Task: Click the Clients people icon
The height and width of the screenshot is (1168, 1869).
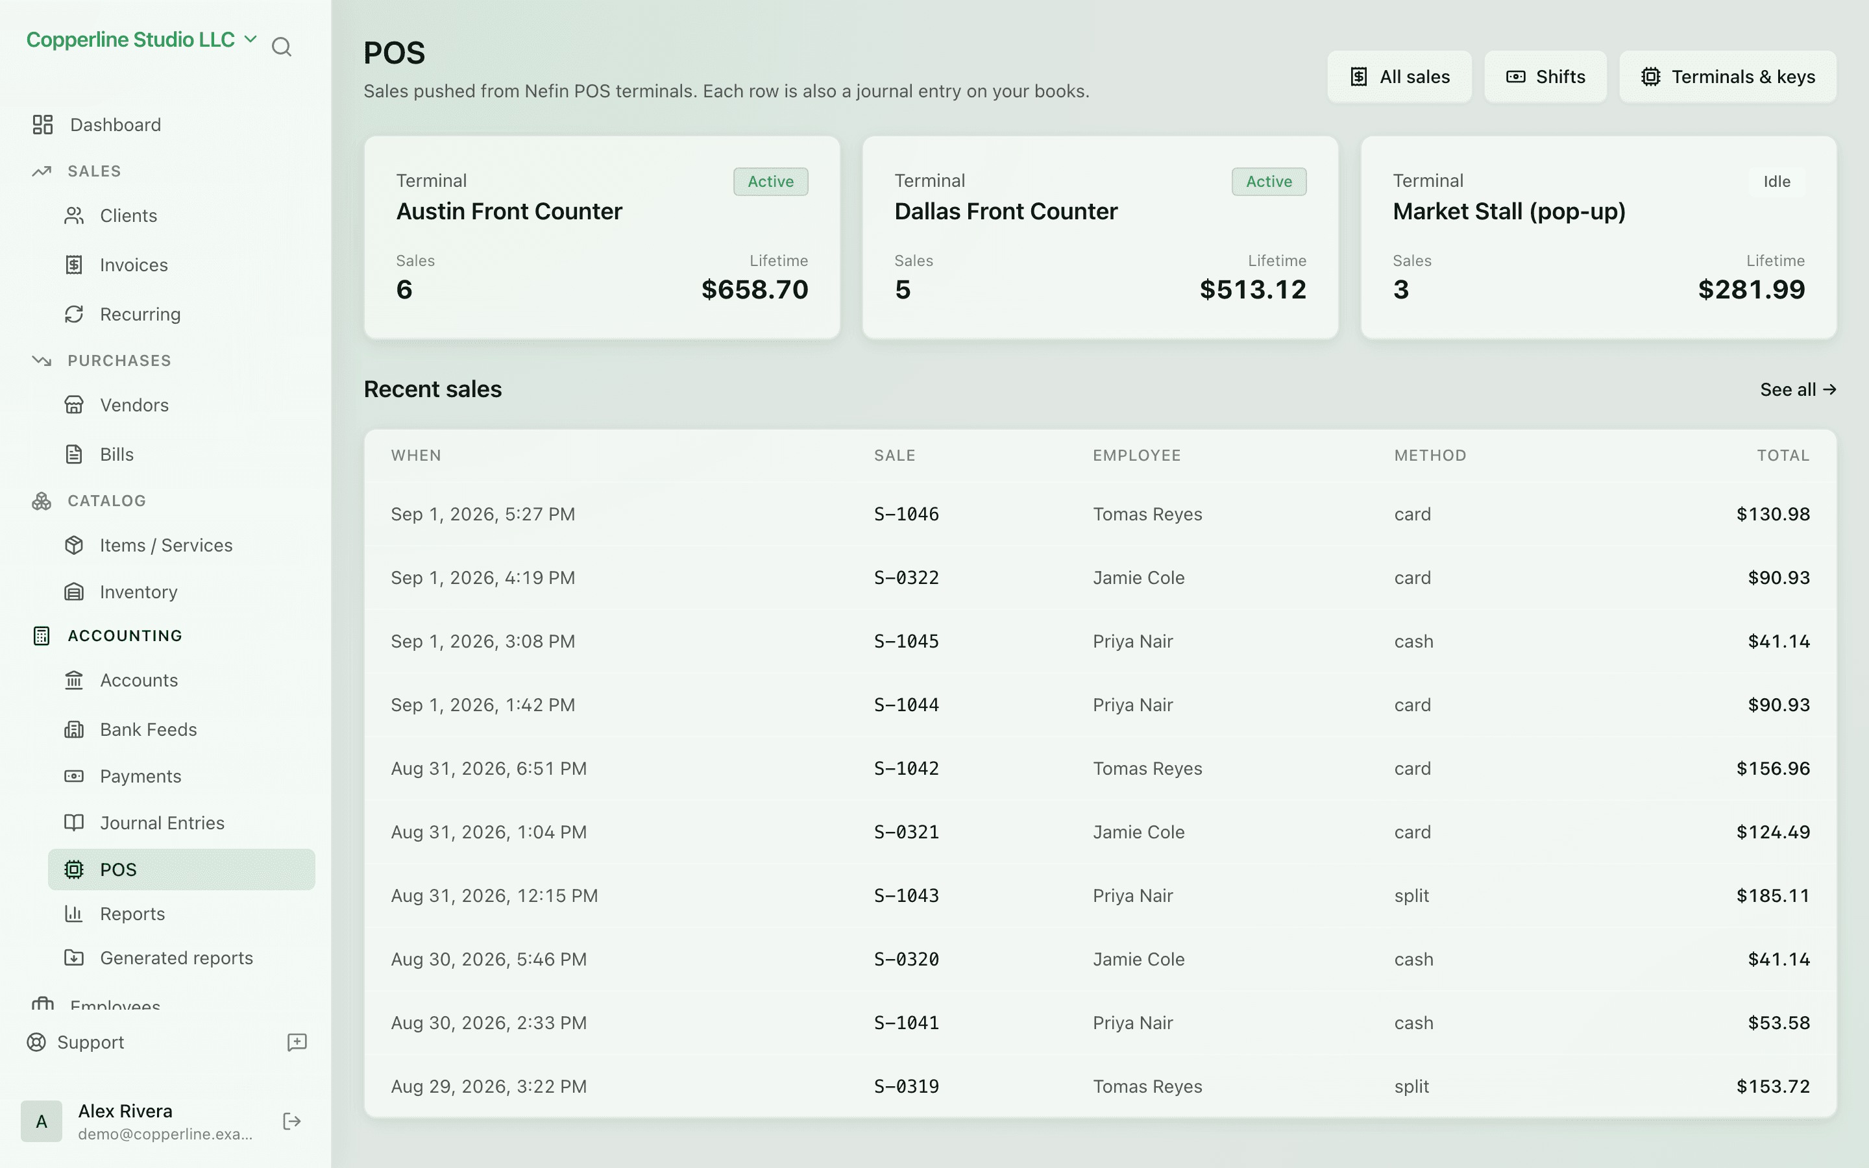Action: tap(74, 215)
